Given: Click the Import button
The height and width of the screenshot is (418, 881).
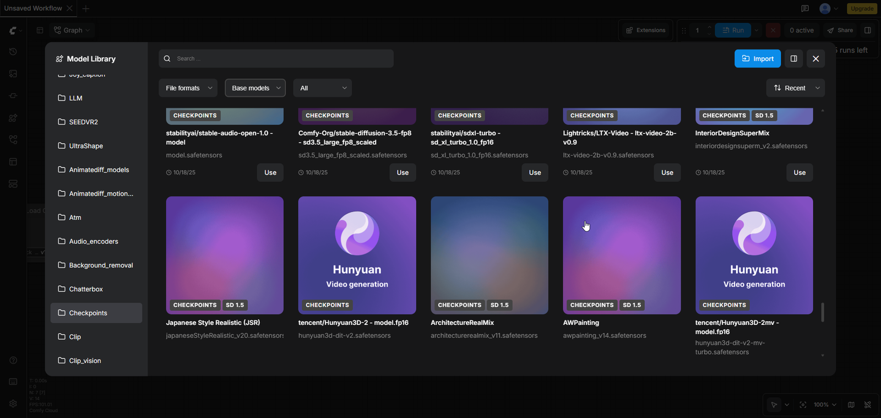Looking at the screenshot, I should click(758, 59).
